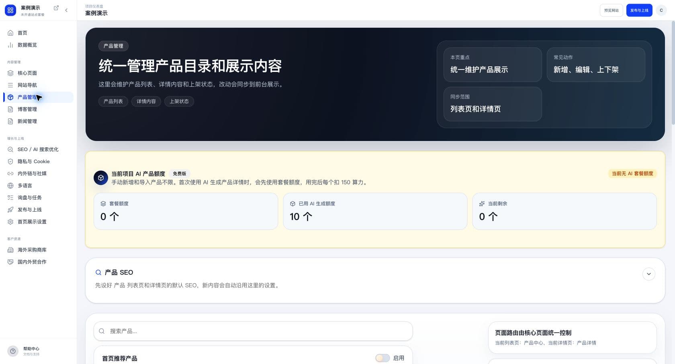
Task: Click the 新闻管理 document icon
Action: click(10, 121)
